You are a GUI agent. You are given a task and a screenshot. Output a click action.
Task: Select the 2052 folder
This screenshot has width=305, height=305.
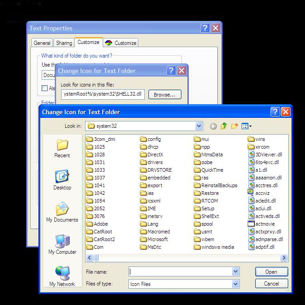95,208
